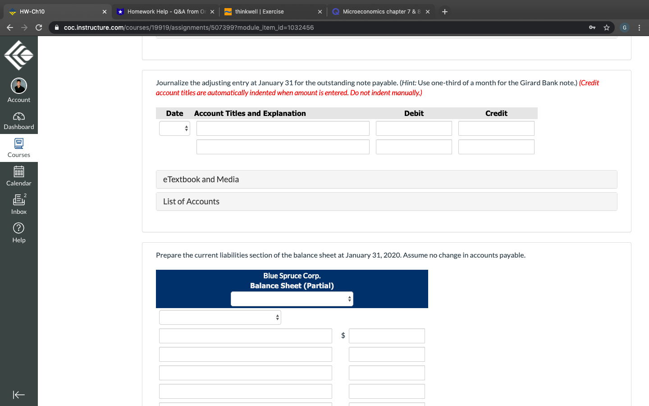Bookmark this page with star icon
This screenshot has height=406, width=649.
pos(607,28)
